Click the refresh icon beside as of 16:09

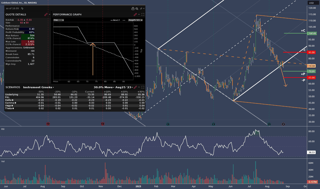click(22, 9)
